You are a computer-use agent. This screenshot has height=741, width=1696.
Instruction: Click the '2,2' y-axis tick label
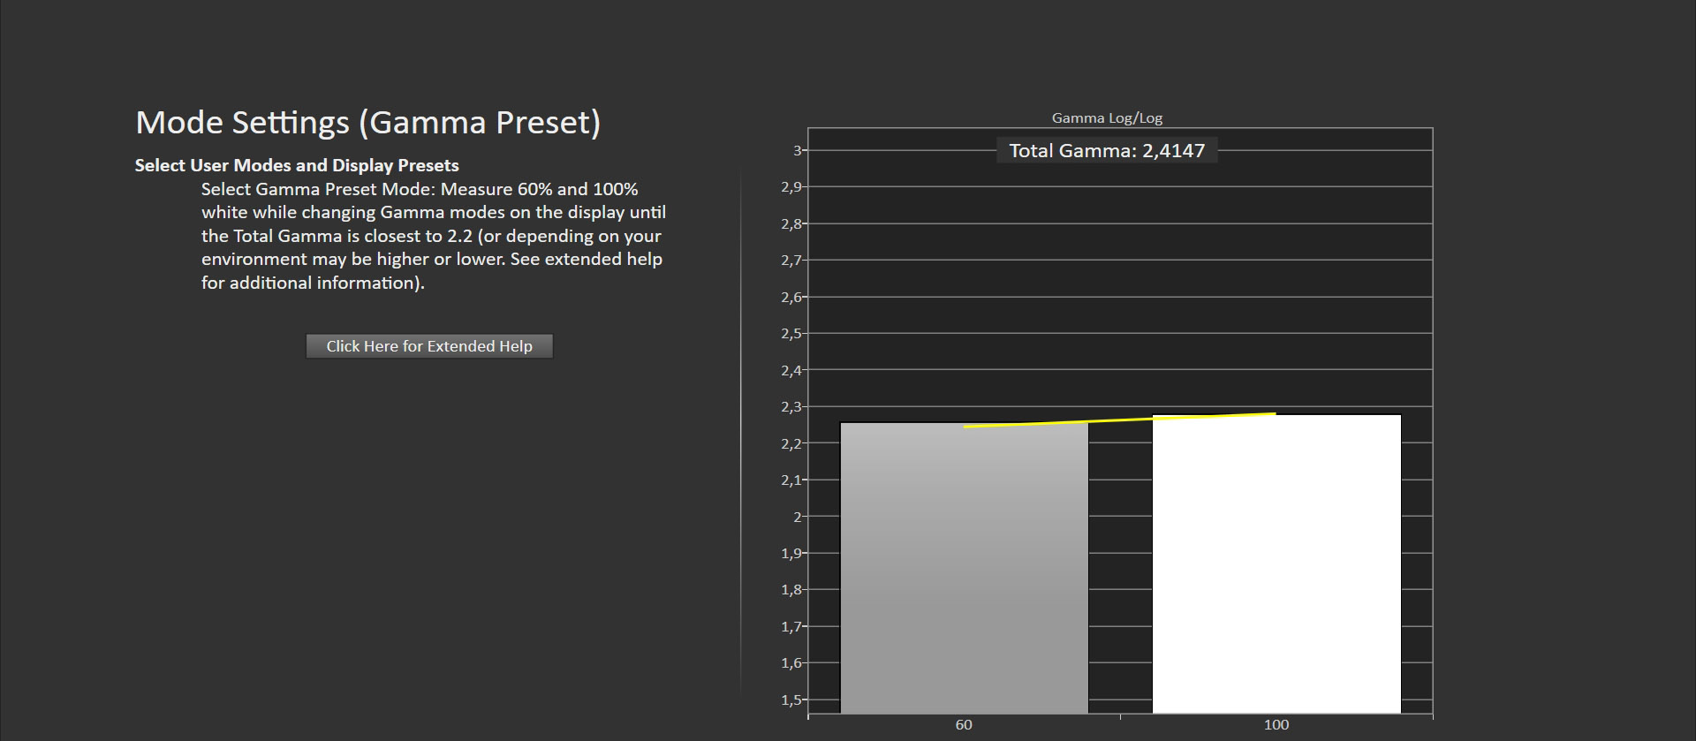point(791,443)
